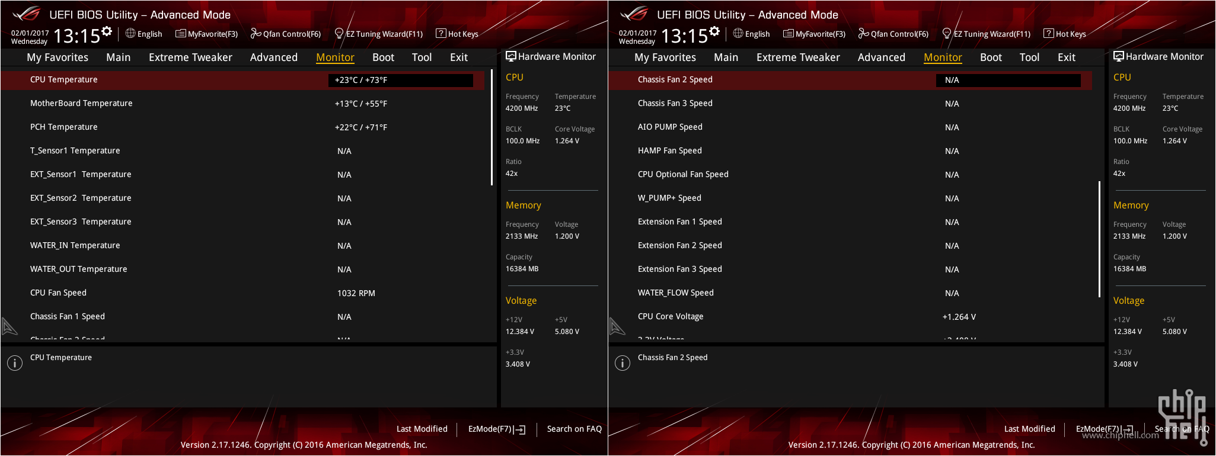The image size is (1216, 456).
Task: Switch to My Favorites tab in left window
Action: (x=58, y=57)
